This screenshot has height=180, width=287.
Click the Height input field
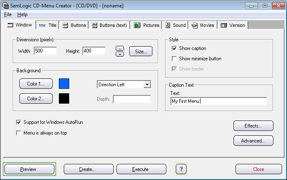pyautogui.click(x=94, y=51)
